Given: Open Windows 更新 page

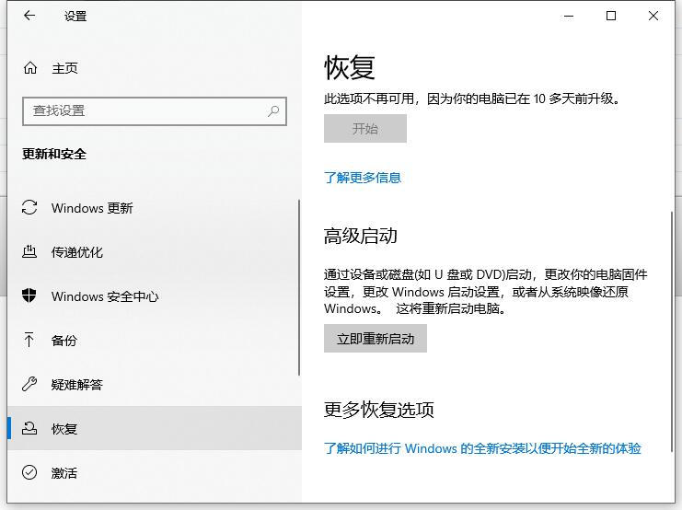Looking at the screenshot, I should click(x=155, y=208).
